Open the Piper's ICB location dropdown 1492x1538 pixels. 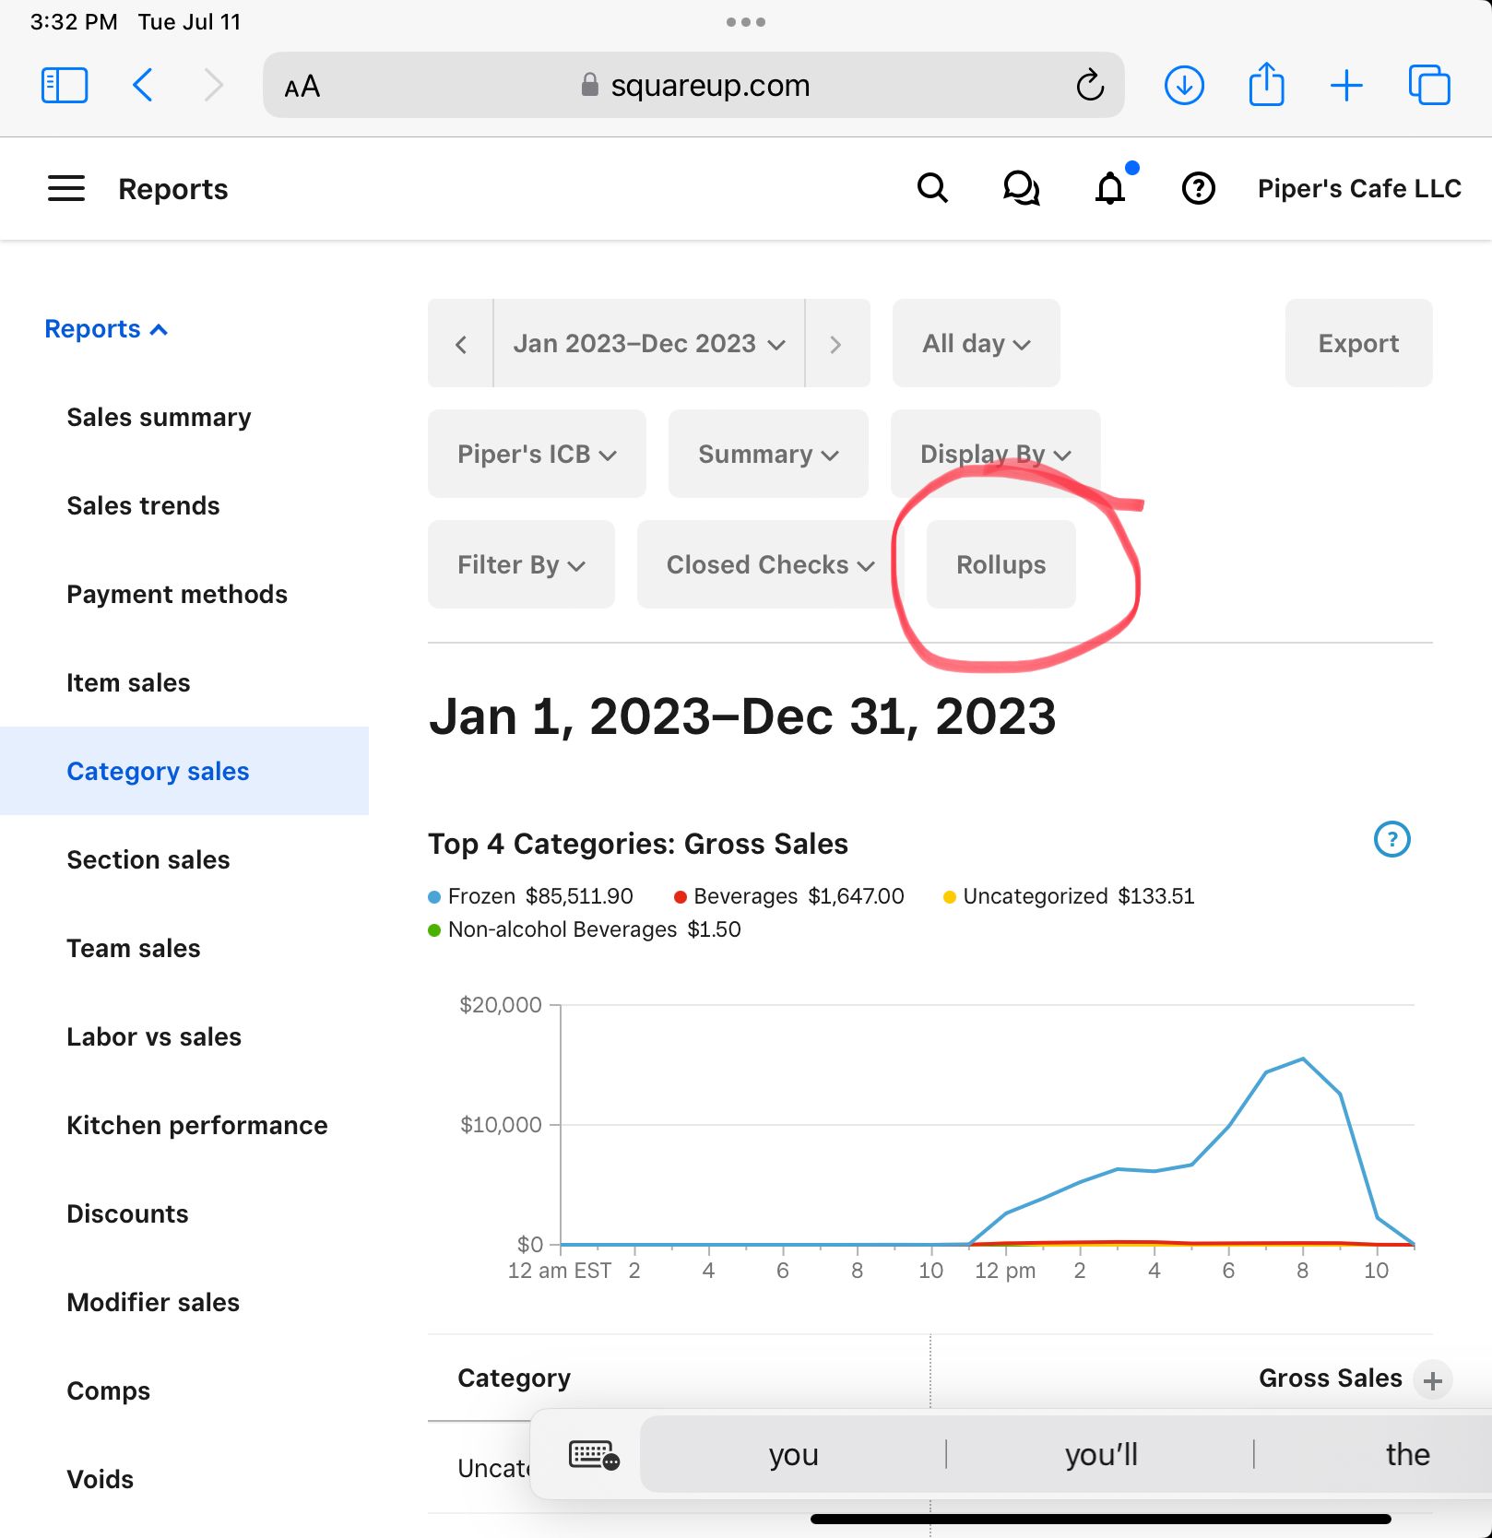537,455
